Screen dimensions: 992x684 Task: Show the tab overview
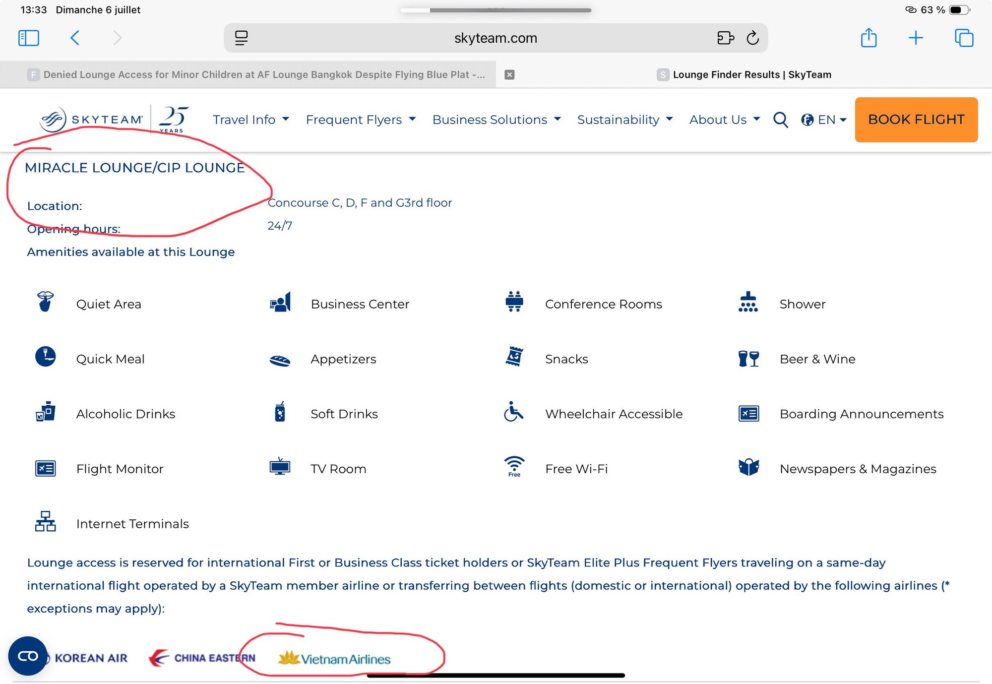964,38
